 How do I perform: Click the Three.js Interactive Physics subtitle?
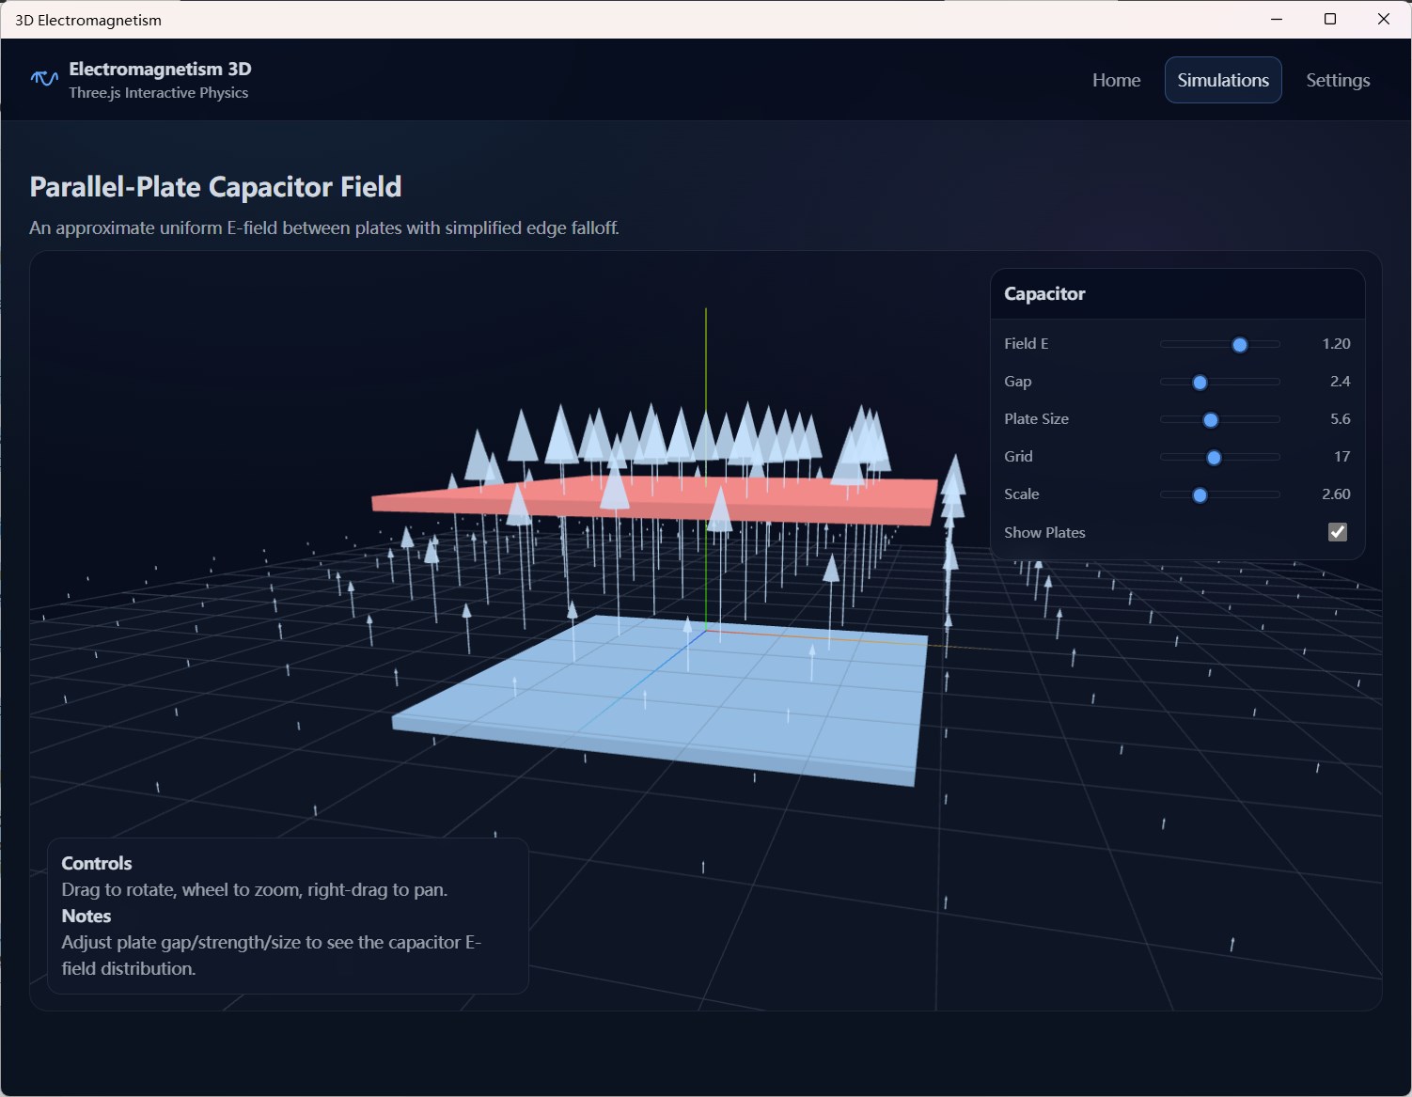coord(158,92)
